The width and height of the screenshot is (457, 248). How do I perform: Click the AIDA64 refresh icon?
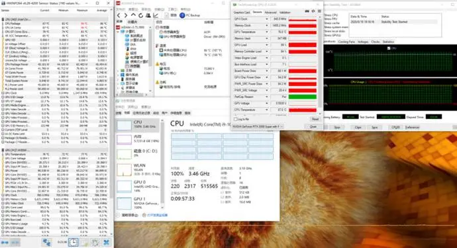(140, 15)
